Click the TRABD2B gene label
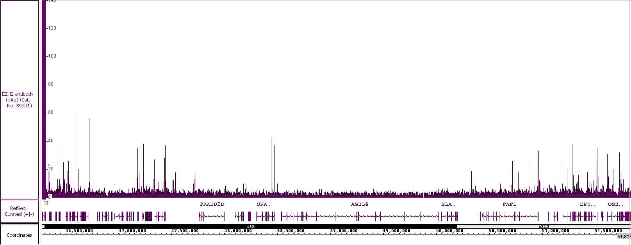The height and width of the screenshot is (245, 631). click(212, 204)
